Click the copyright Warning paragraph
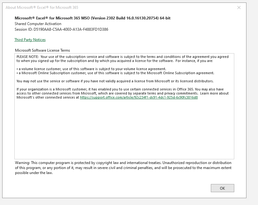The height and width of the screenshot is (205, 258). [123, 168]
